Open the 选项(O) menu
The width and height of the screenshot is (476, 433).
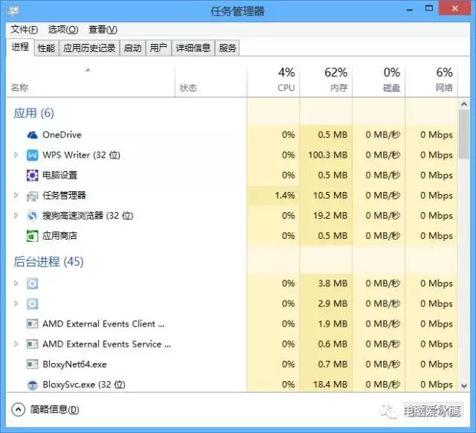click(x=63, y=30)
